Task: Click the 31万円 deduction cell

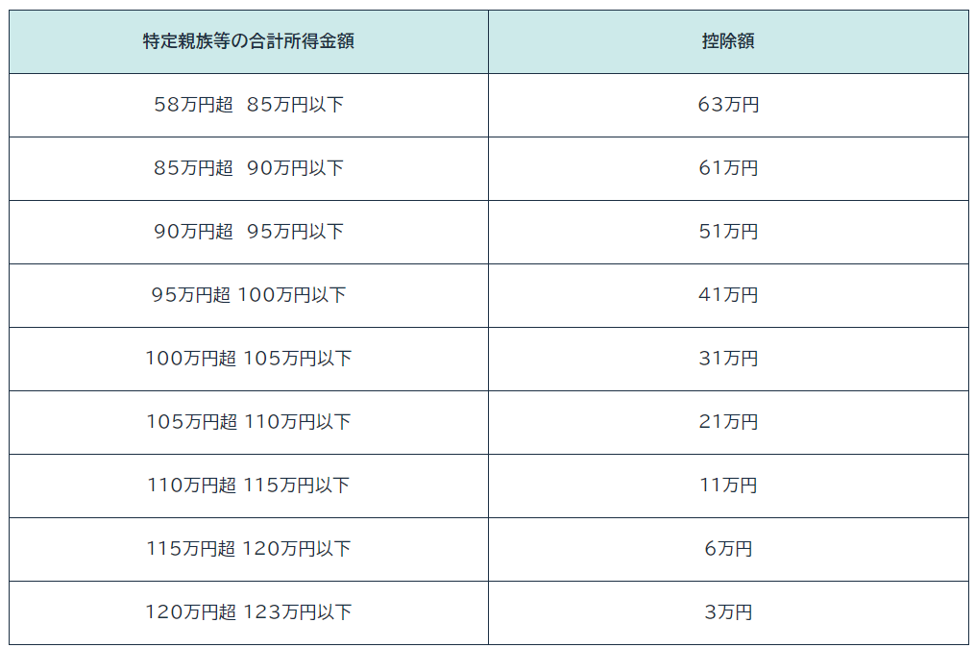Action: (x=728, y=359)
